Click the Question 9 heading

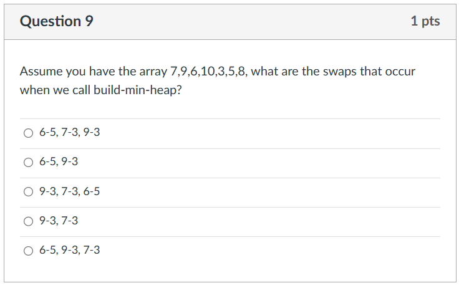57,21
